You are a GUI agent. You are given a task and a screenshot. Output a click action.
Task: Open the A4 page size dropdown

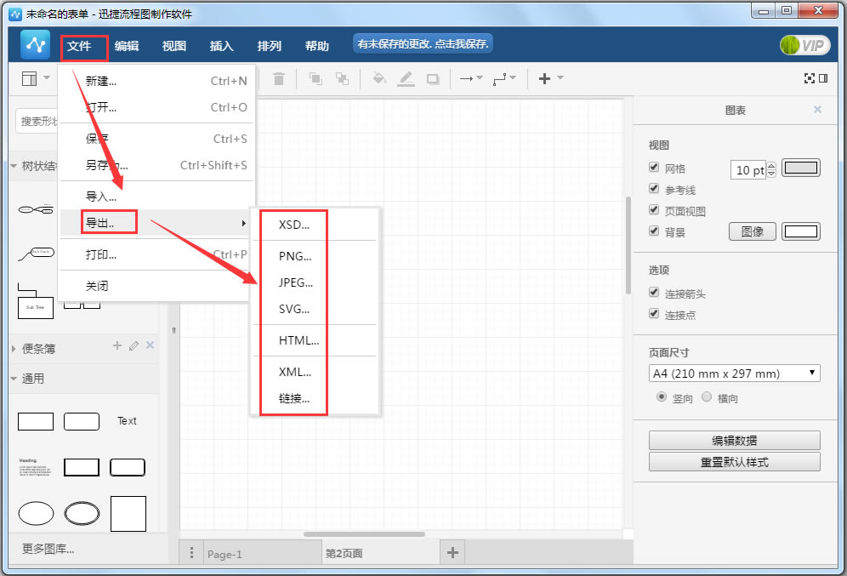click(734, 373)
